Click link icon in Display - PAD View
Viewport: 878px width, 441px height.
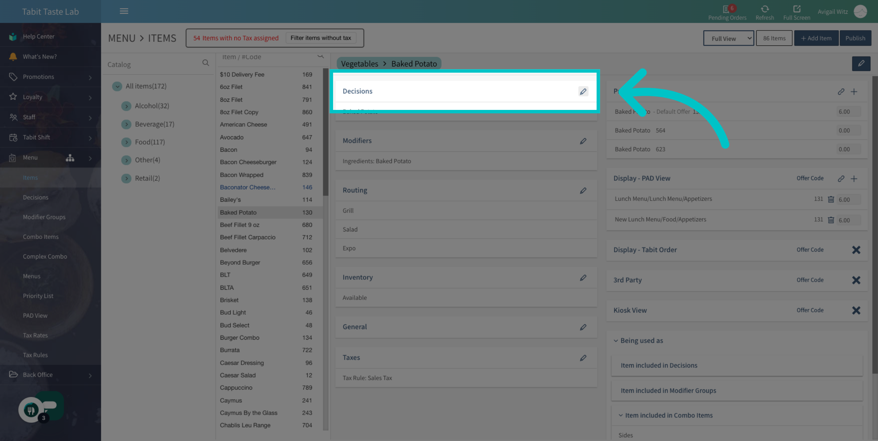click(x=841, y=178)
